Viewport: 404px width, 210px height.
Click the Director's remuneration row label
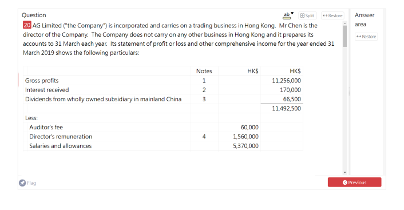(x=61, y=137)
